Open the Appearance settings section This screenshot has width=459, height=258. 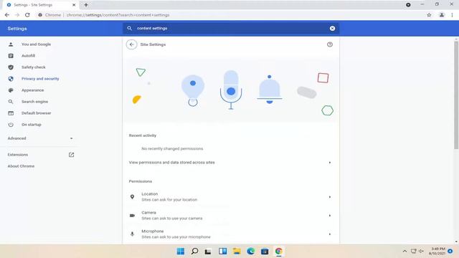tap(32, 90)
